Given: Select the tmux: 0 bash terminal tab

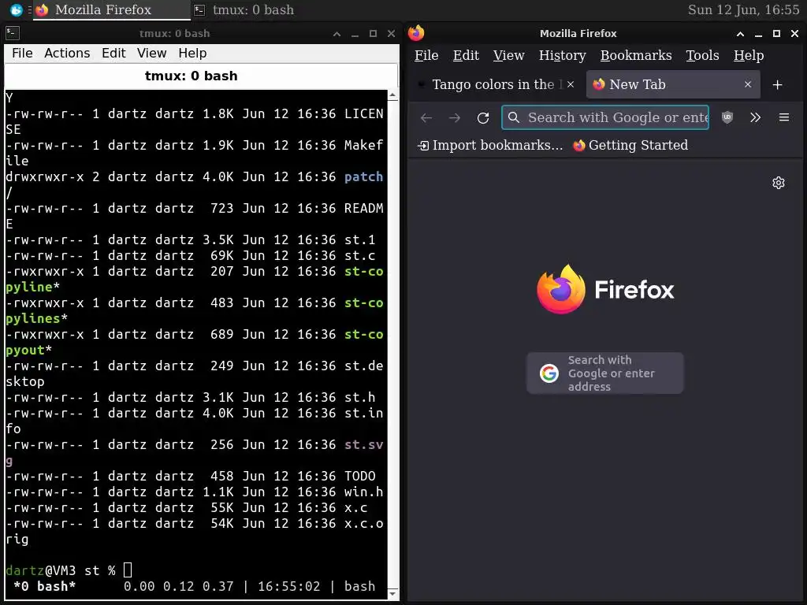Looking at the screenshot, I should 201,76.
